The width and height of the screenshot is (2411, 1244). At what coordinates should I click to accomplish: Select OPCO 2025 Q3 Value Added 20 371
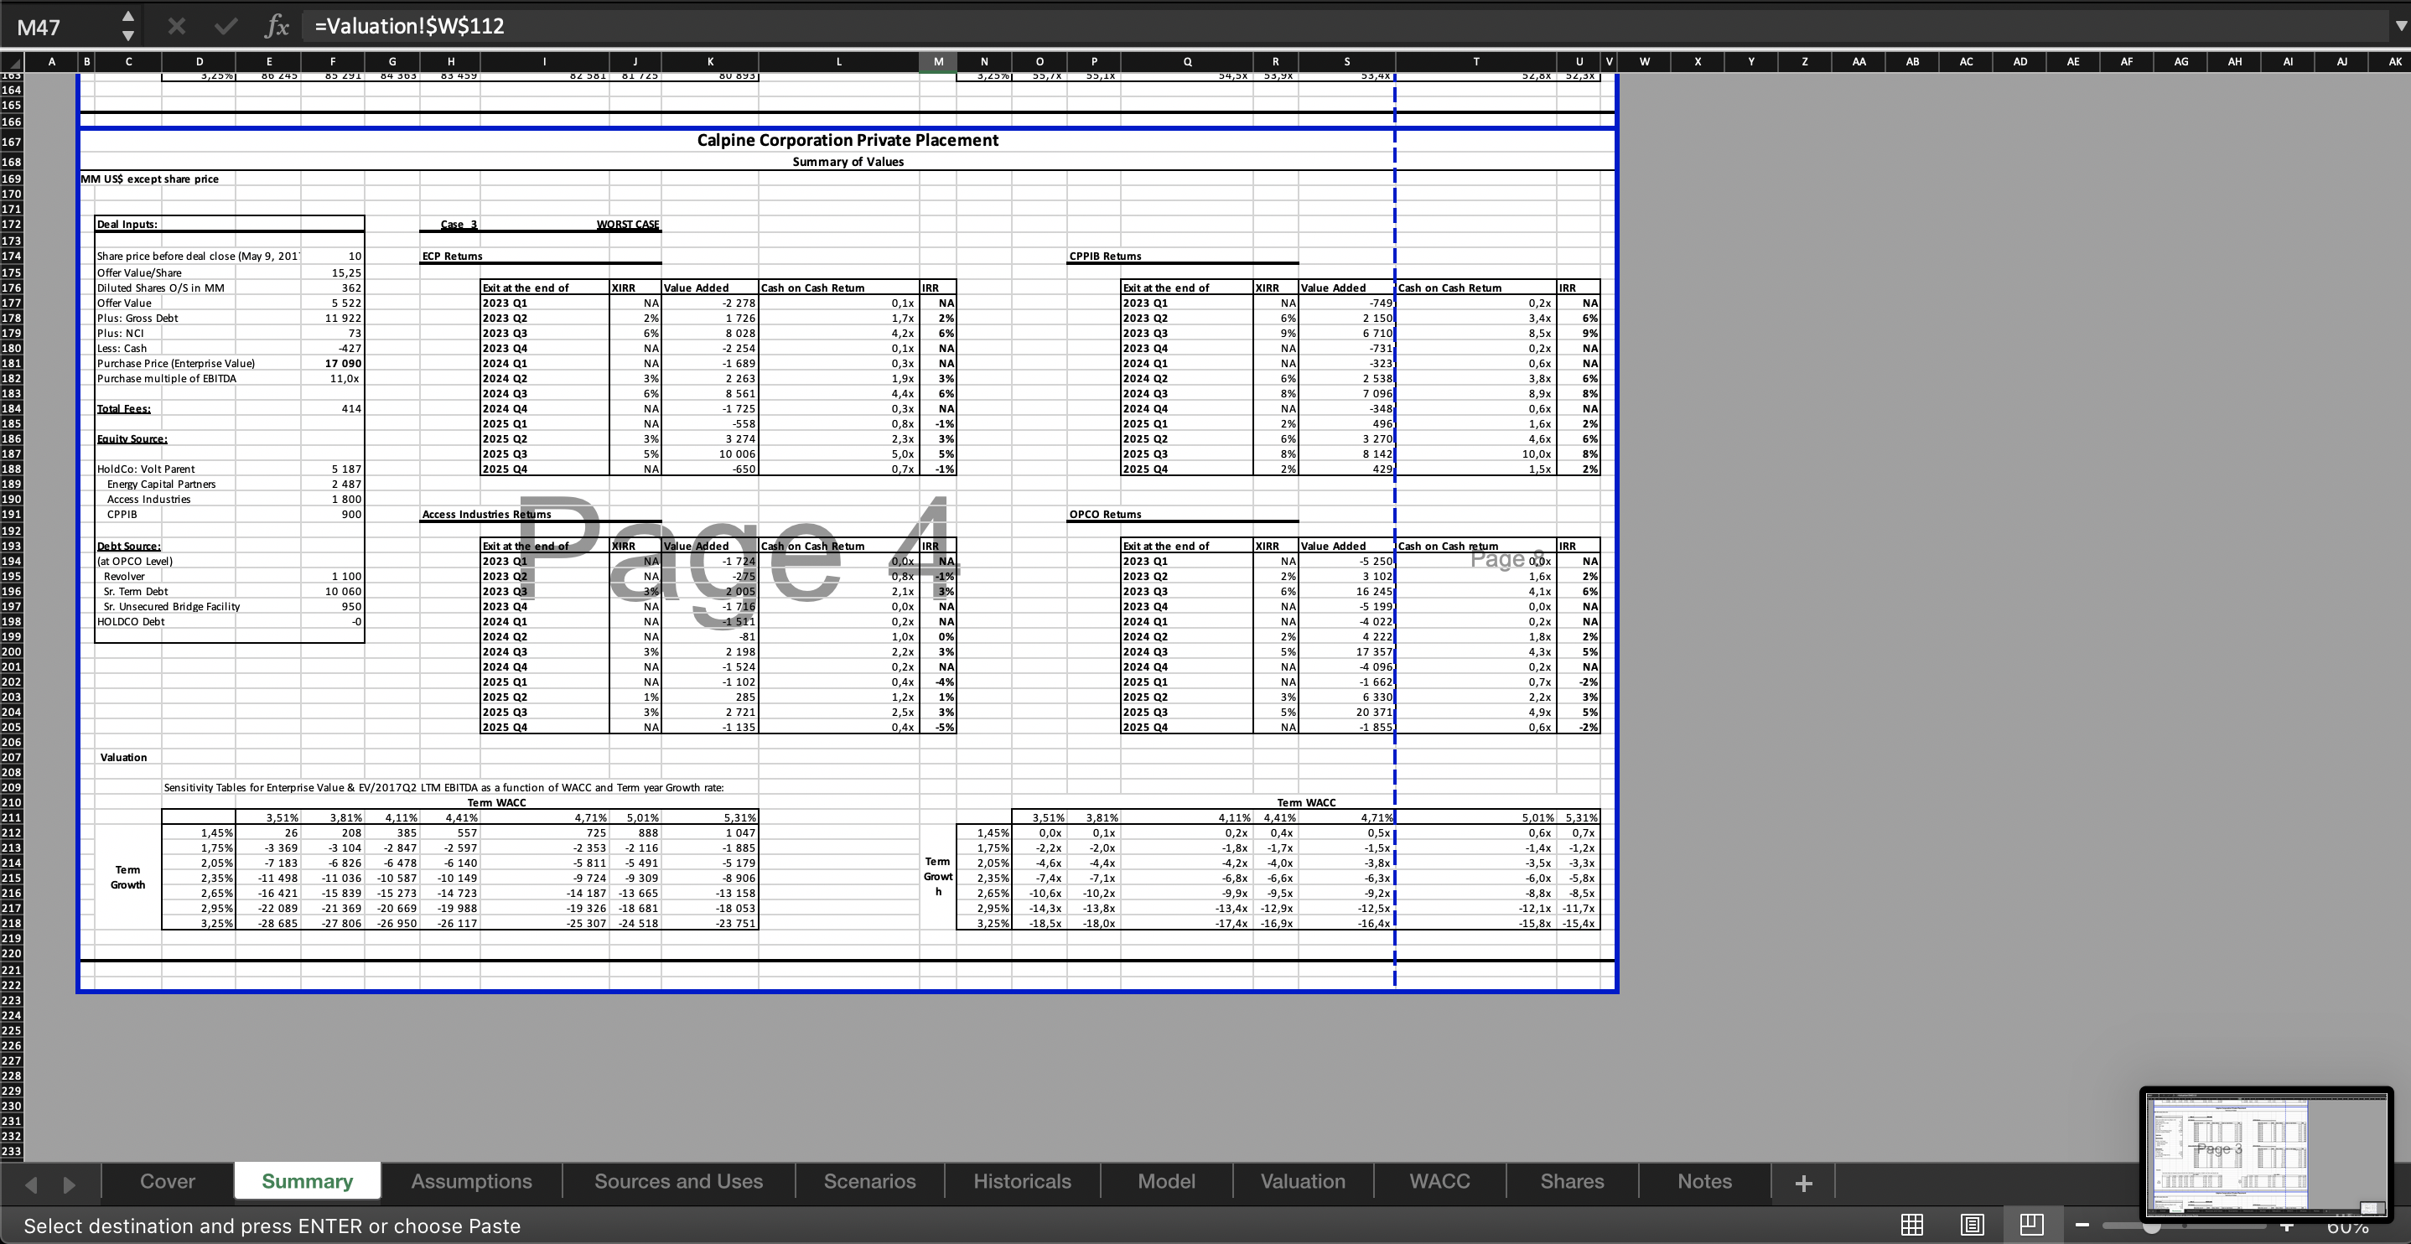pos(1347,713)
